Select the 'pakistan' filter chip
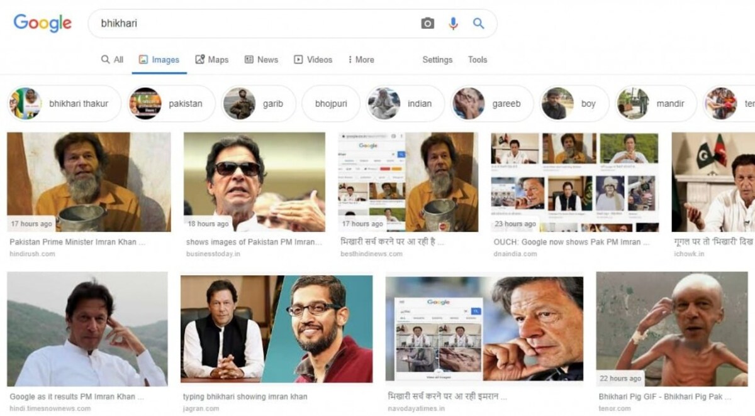755x416 pixels. pos(172,104)
